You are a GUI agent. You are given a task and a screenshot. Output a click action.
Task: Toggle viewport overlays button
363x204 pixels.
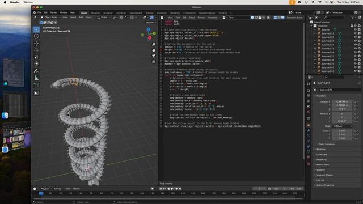click(x=152, y=18)
